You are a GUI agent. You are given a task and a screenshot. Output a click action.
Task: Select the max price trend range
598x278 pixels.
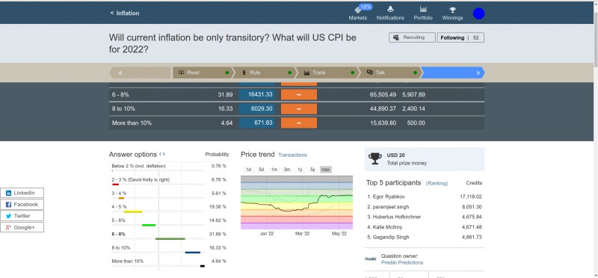point(326,170)
